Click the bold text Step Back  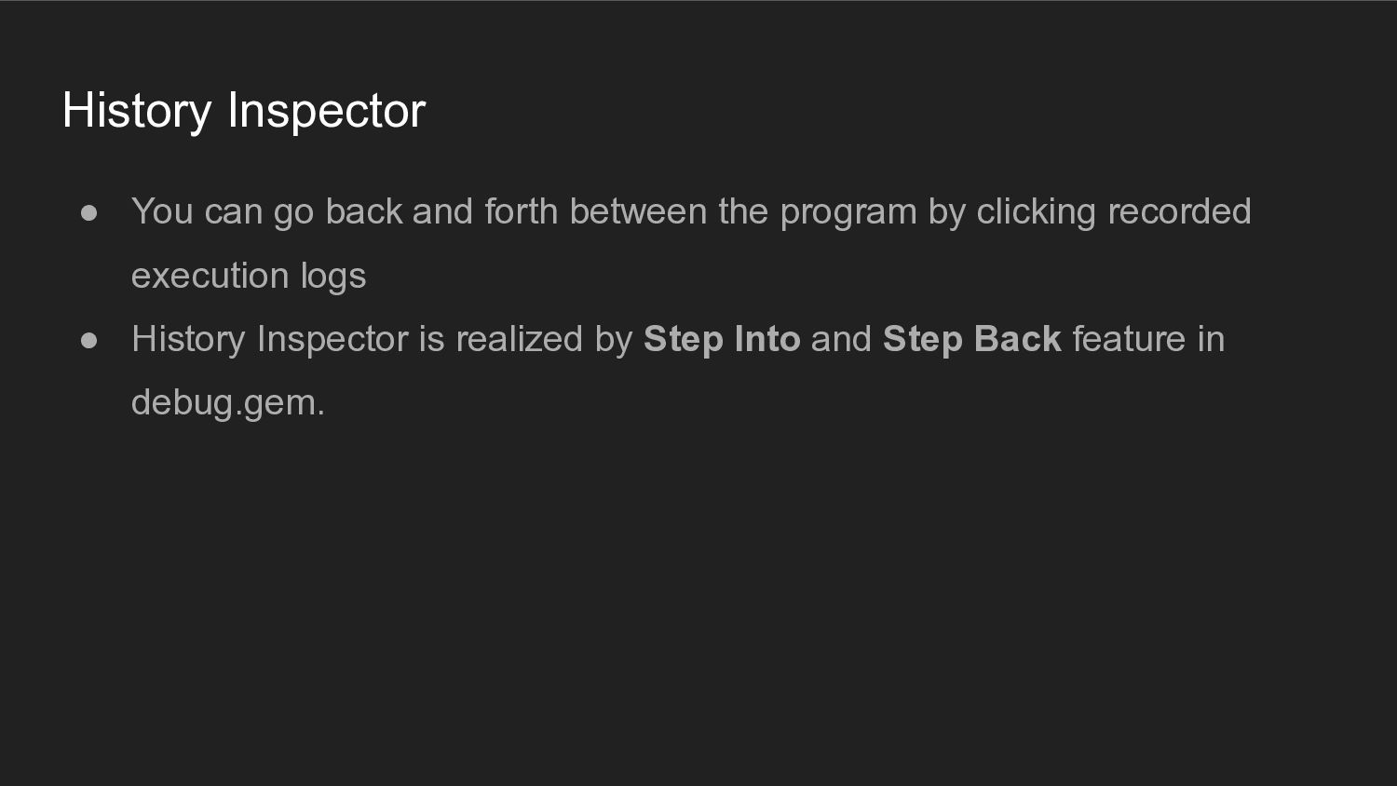point(972,339)
